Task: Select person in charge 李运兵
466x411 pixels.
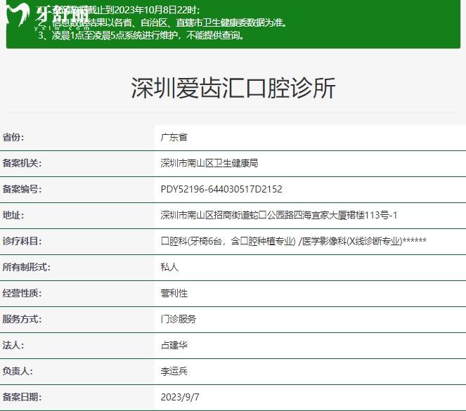Action: pyautogui.click(x=174, y=371)
